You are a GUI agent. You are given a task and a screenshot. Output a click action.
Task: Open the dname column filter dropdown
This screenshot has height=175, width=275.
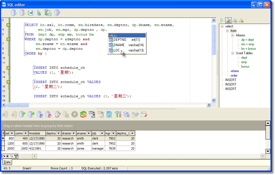(74, 133)
